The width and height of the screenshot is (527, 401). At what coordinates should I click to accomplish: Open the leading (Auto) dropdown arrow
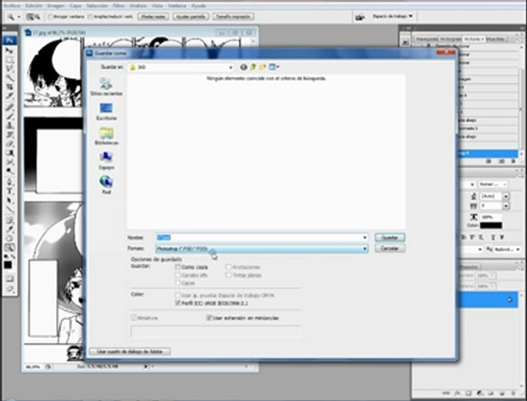506,196
